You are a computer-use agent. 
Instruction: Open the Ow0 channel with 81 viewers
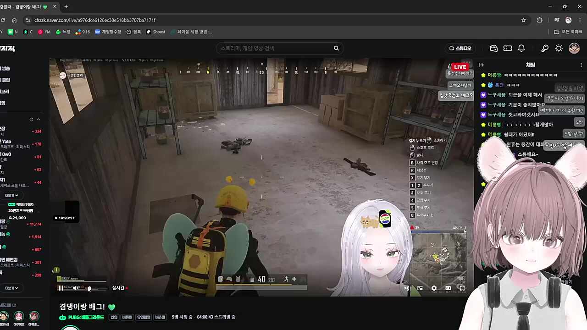(x=22, y=157)
